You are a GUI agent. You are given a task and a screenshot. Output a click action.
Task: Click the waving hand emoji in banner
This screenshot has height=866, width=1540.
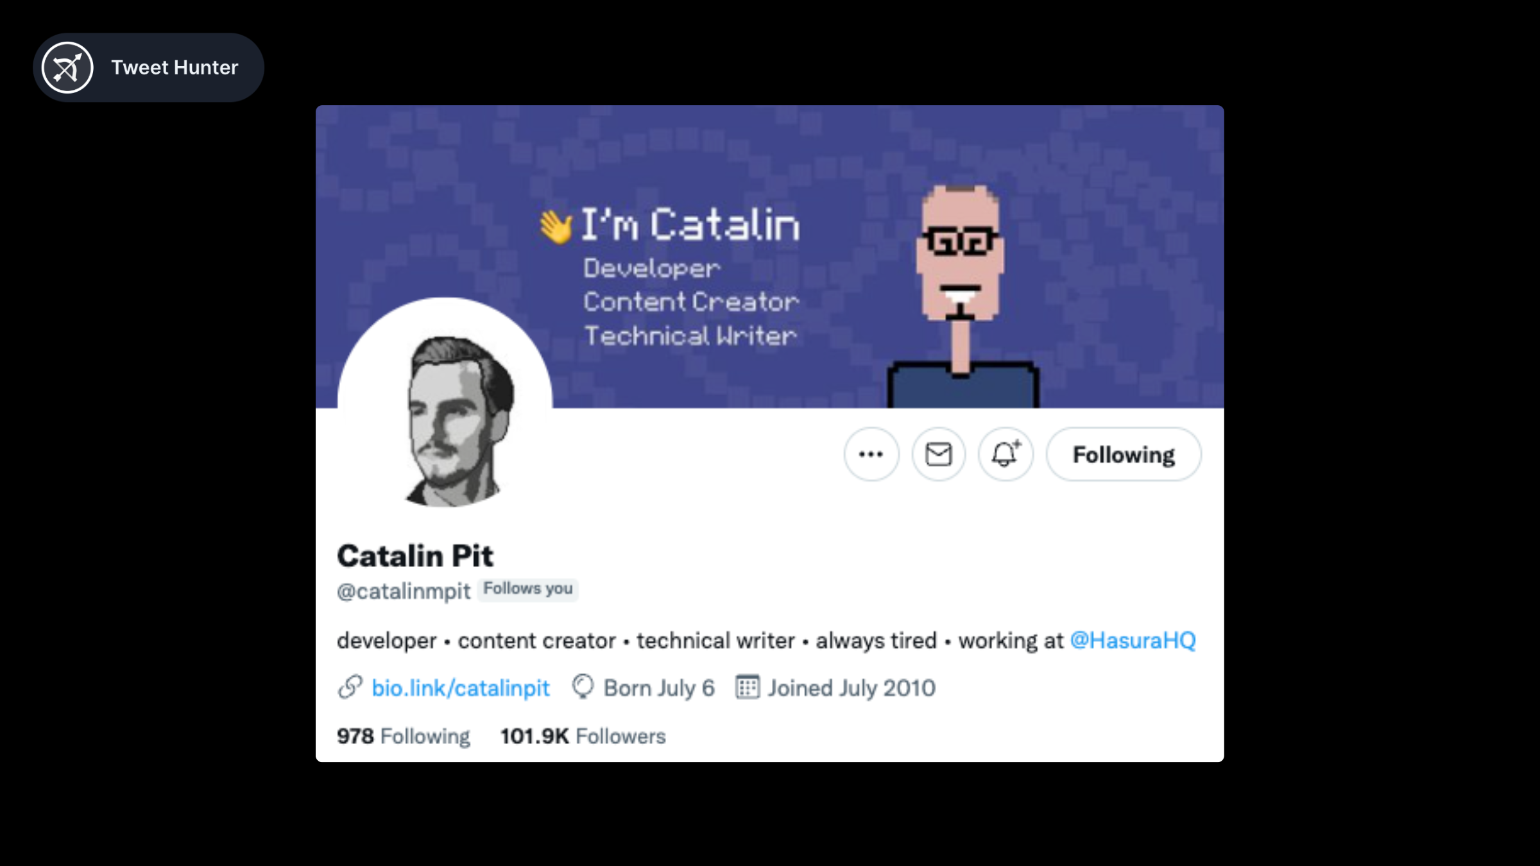[x=555, y=226]
